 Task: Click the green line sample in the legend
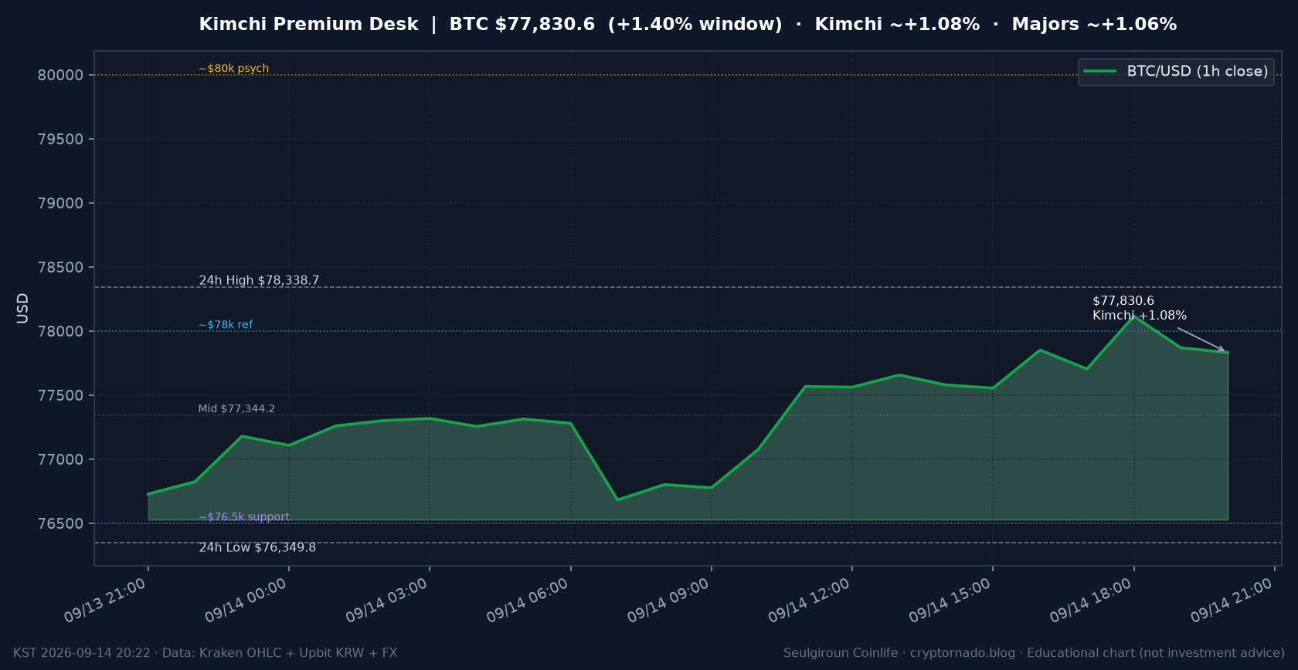pyautogui.click(x=1100, y=71)
